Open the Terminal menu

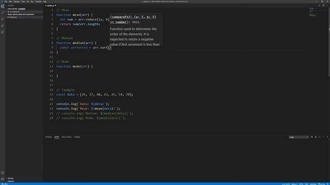[x=38, y=2]
